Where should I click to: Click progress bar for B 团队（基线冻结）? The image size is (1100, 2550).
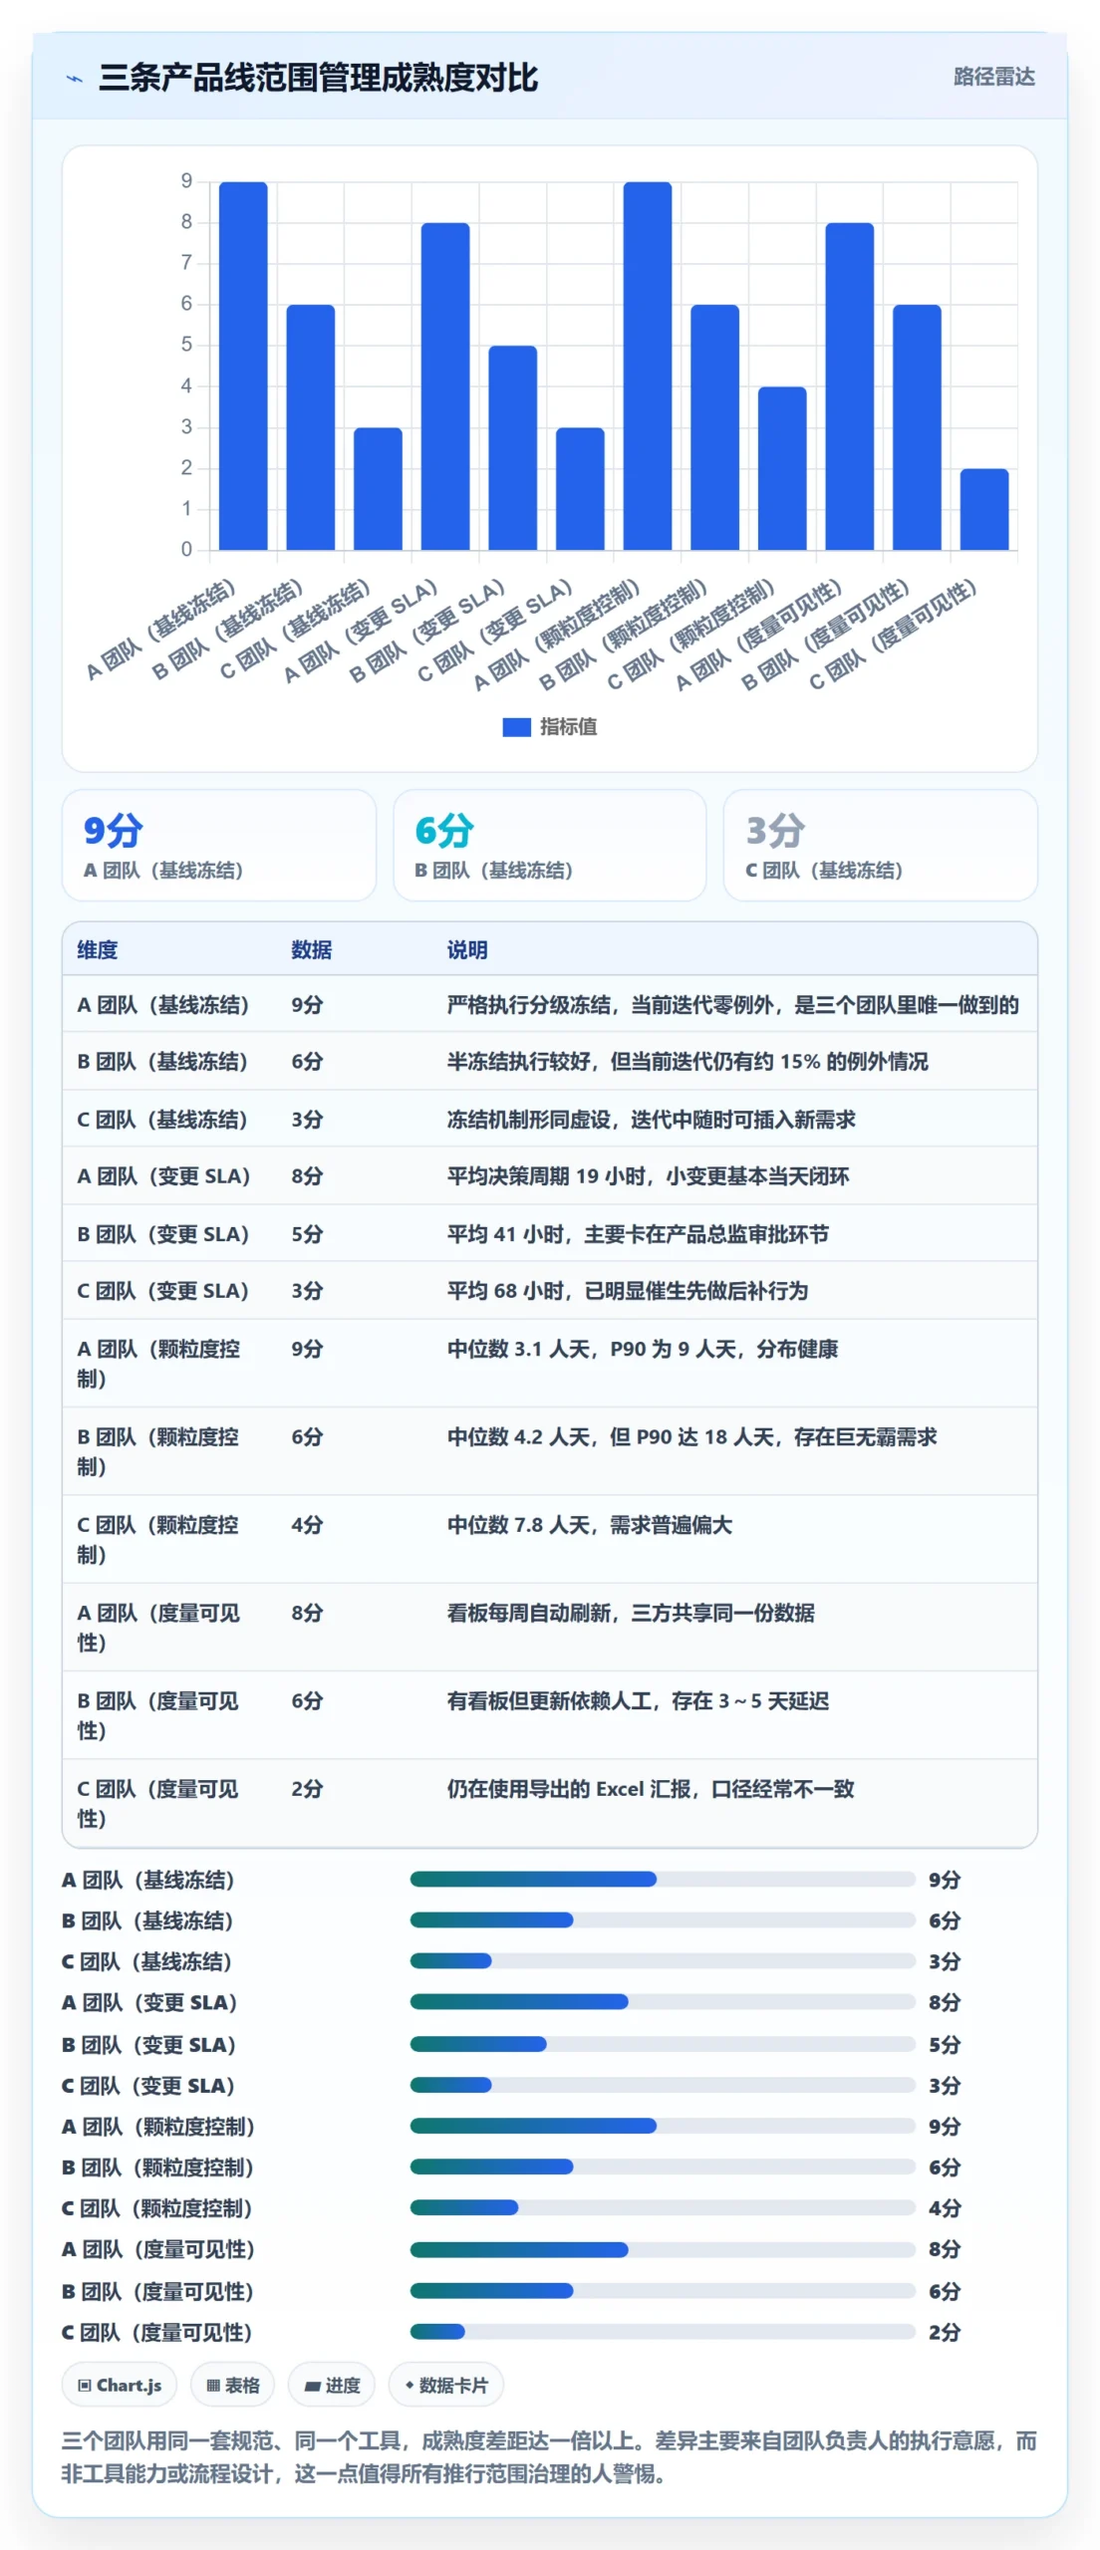(663, 1919)
